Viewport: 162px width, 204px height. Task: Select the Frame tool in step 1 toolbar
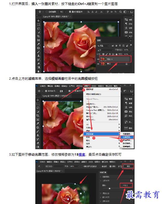pyautogui.click(x=39, y=40)
